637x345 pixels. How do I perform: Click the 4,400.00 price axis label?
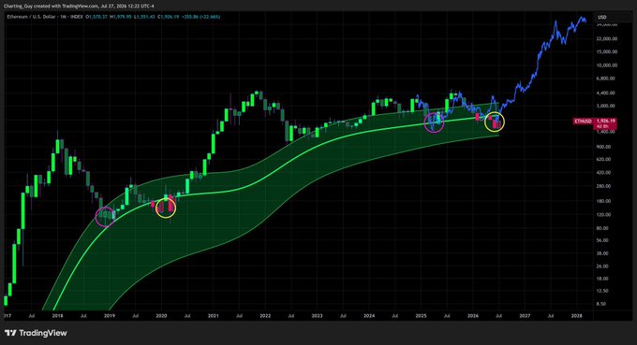607,93
